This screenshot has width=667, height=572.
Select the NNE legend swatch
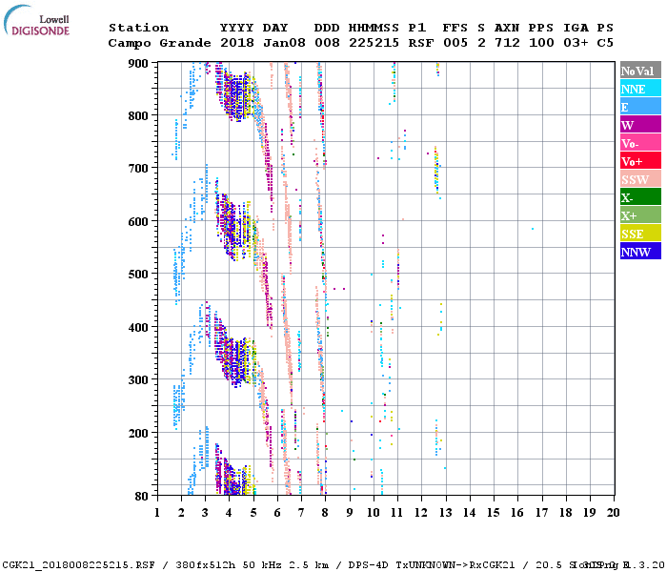click(x=640, y=88)
